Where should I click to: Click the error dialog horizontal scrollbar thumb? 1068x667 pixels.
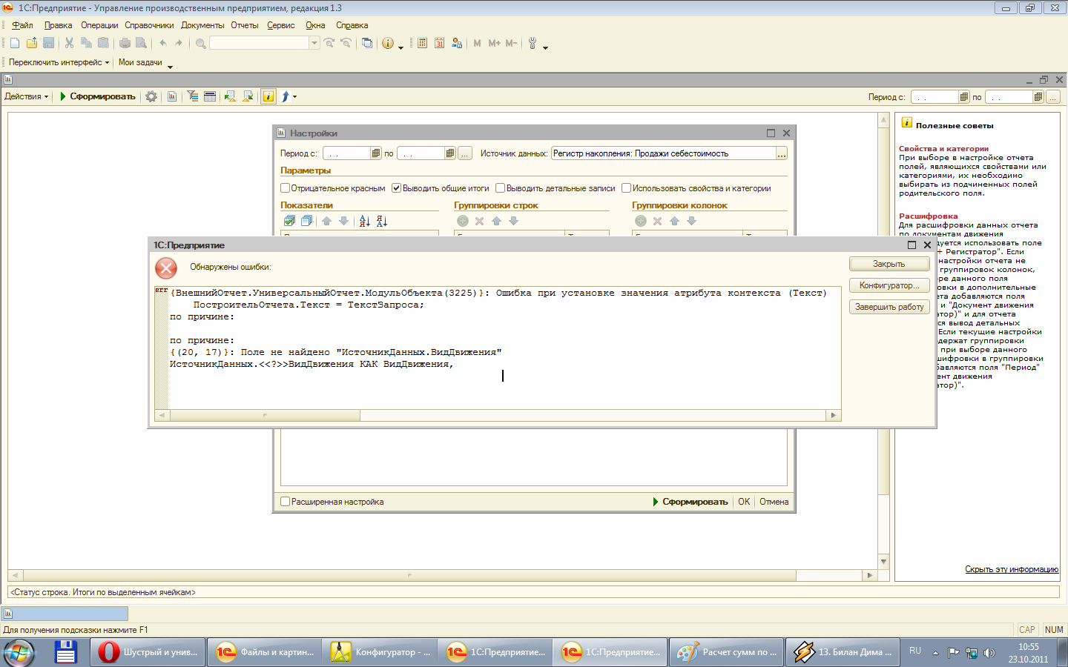tap(265, 415)
